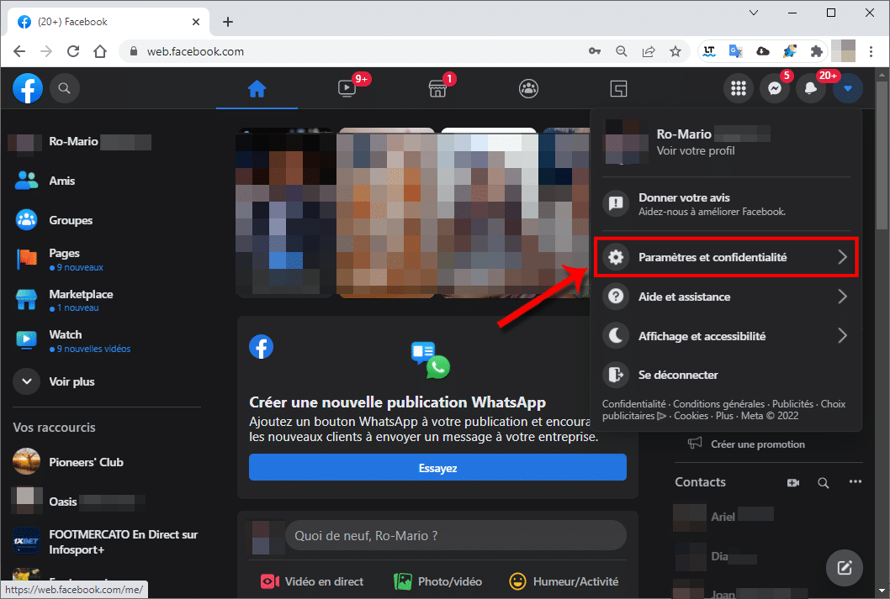Open the Marketplace tab in the top bar
Image resolution: width=890 pixels, height=599 pixels.
click(x=437, y=88)
